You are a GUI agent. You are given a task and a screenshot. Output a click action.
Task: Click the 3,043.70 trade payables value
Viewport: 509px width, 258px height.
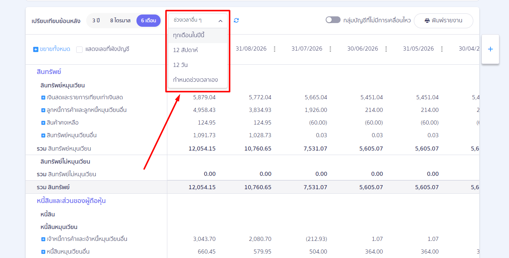tap(204, 239)
